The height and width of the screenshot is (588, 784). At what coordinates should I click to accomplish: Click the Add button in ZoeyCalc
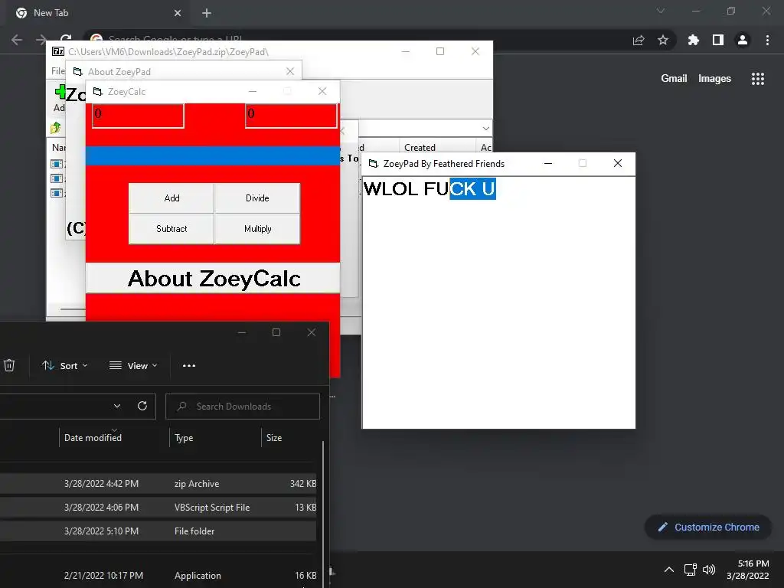pyautogui.click(x=171, y=198)
